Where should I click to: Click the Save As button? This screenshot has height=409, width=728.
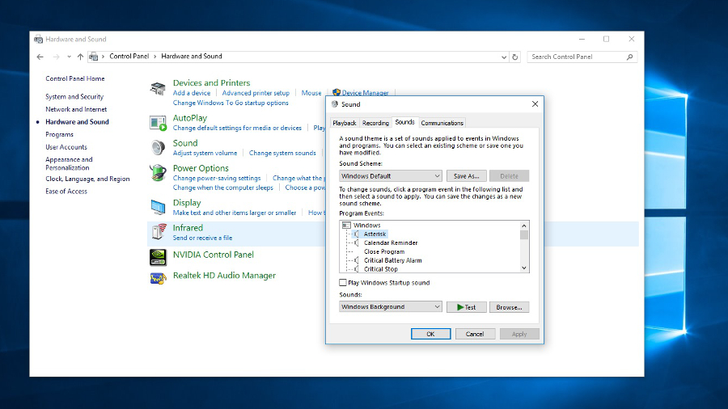click(466, 176)
